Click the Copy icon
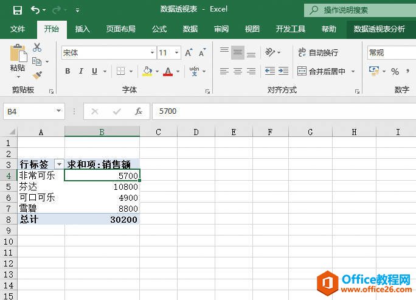This screenshot has height=300, width=416. tap(37, 61)
